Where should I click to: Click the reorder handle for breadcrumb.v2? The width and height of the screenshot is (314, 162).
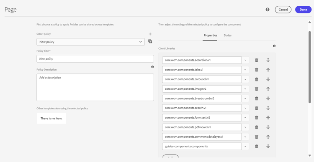click(268, 98)
